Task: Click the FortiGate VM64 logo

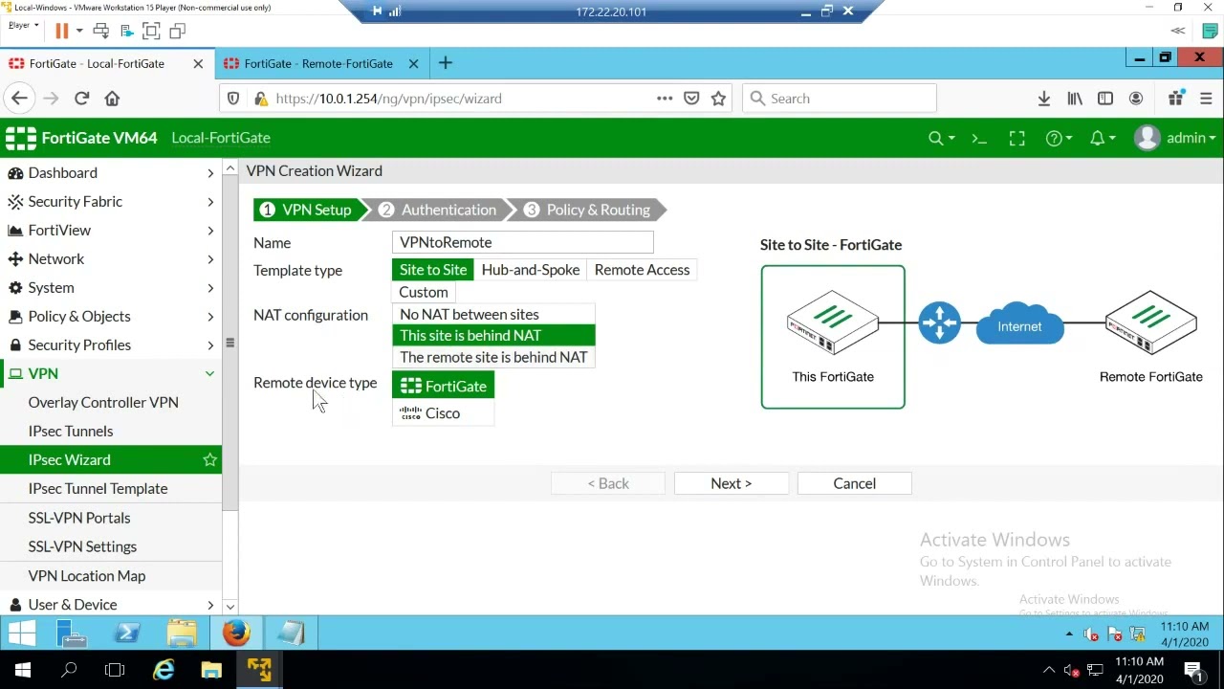Action: (81, 138)
